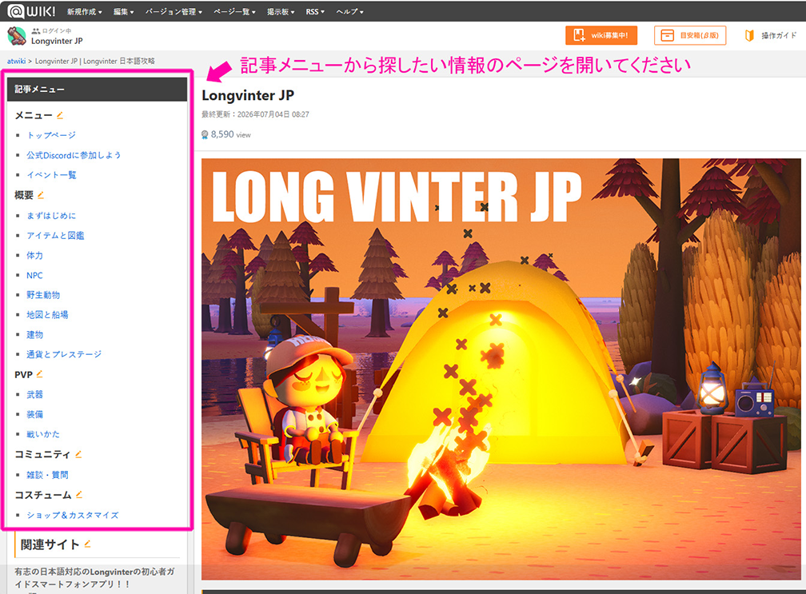Open the まずはじめに page link
The image size is (806, 594).
pos(51,215)
